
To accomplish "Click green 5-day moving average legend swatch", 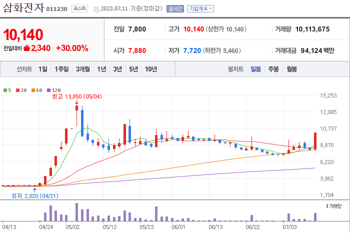I will tap(5, 90).
